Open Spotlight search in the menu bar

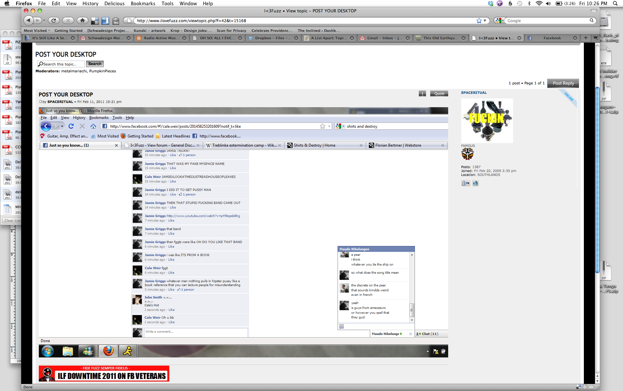click(615, 4)
